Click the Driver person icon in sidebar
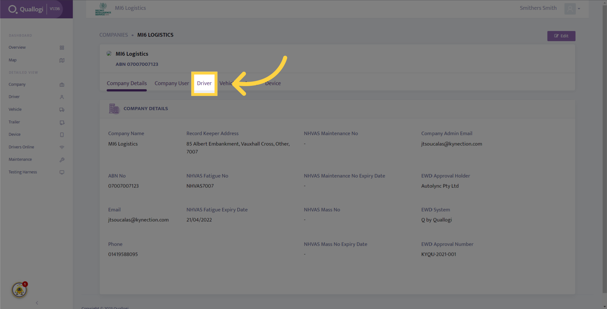The image size is (607, 309). (x=62, y=97)
